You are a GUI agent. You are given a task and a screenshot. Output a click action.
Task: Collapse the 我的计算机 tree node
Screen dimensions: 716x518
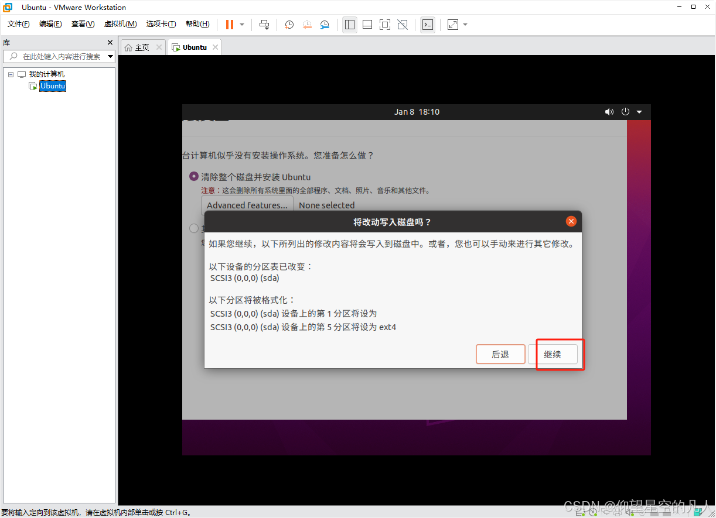tap(11, 74)
